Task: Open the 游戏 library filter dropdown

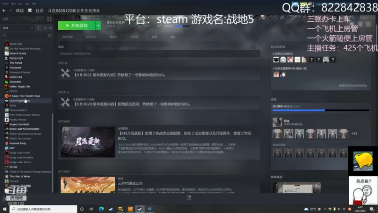Action: pyautogui.click(x=18, y=28)
